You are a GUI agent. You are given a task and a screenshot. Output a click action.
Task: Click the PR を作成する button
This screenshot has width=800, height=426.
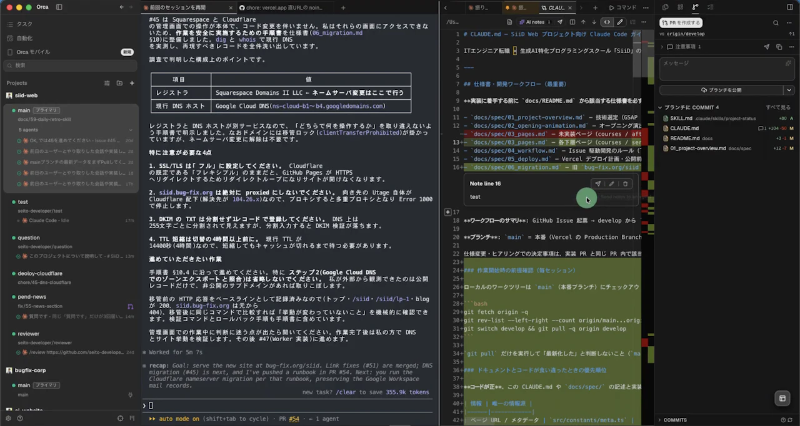[x=682, y=22]
